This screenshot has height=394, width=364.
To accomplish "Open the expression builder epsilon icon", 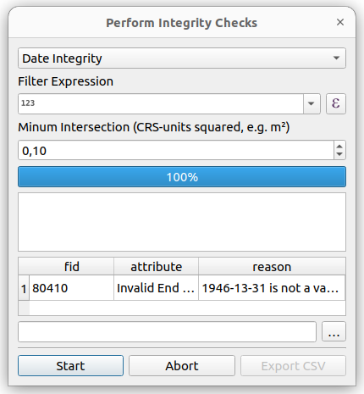I will (336, 104).
